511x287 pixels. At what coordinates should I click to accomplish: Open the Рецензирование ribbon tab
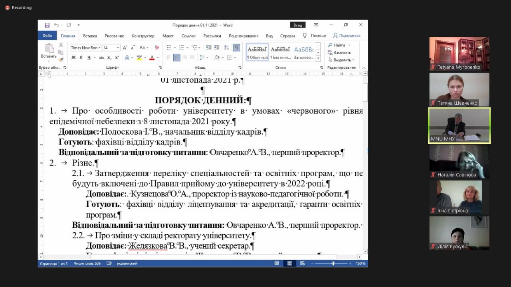click(x=244, y=36)
